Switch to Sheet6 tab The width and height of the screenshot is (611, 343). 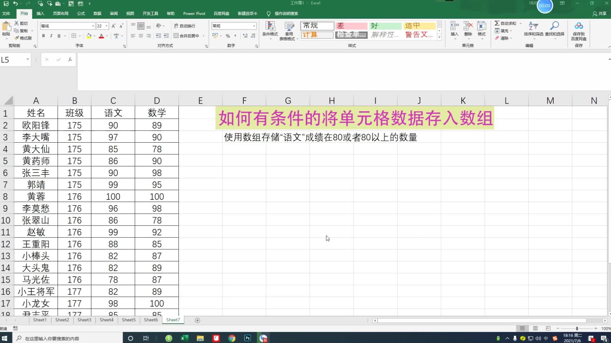(x=151, y=320)
